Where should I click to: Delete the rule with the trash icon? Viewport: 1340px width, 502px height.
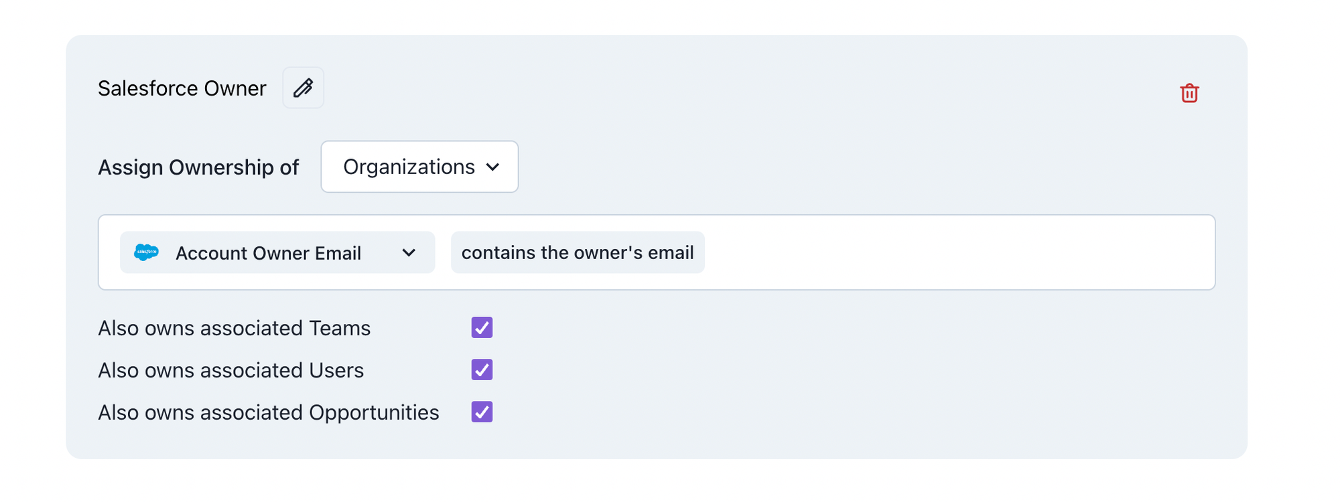(1189, 93)
